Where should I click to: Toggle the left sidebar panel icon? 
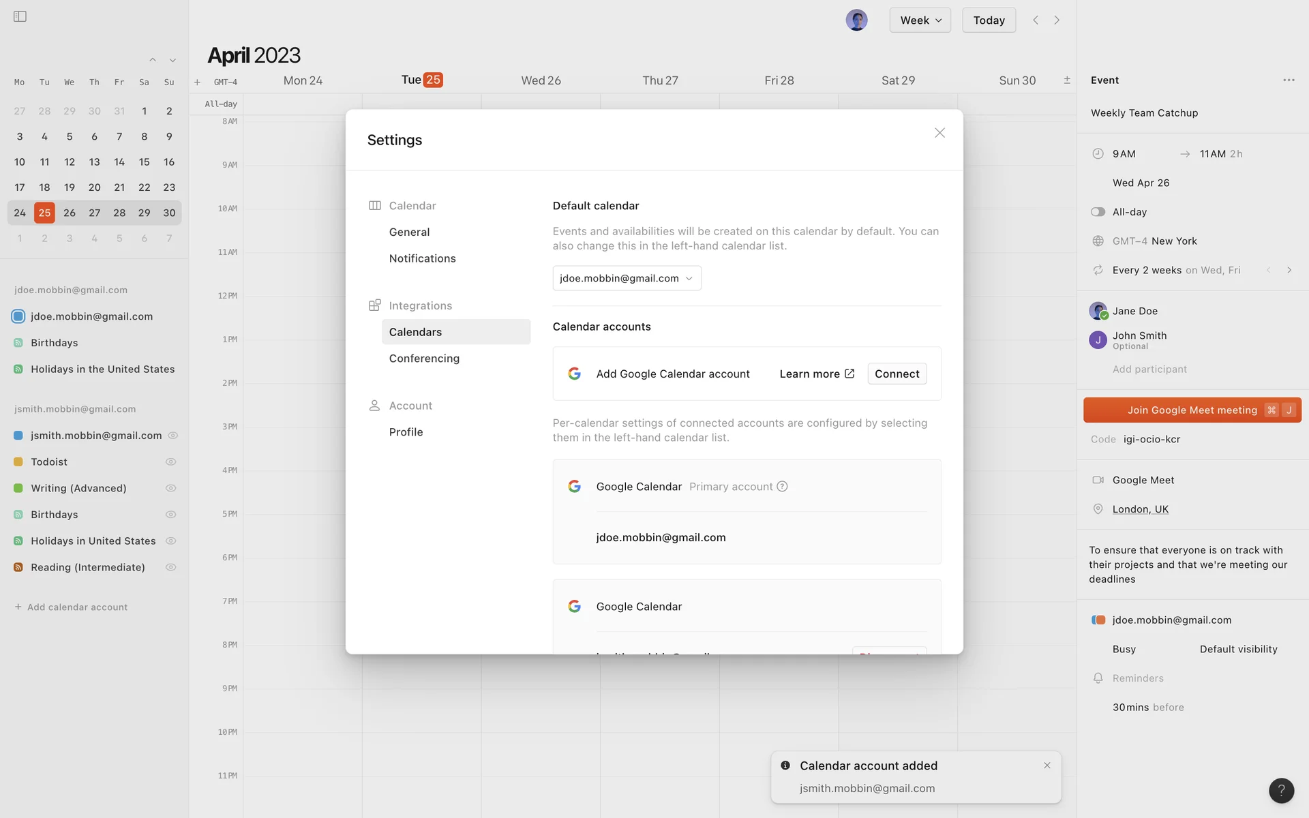pyautogui.click(x=20, y=16)
